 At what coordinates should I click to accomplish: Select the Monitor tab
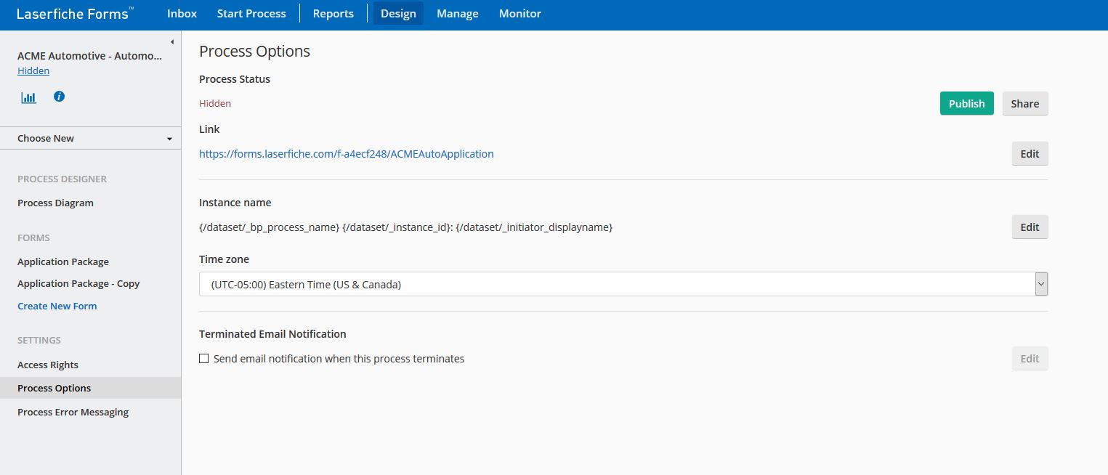tap(519, 13)
